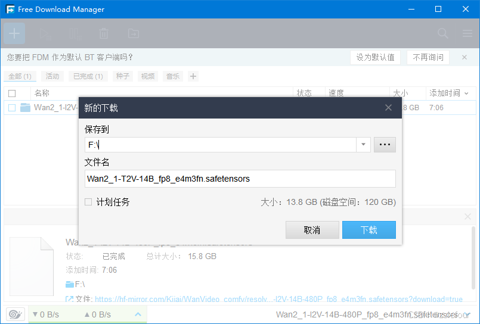This screenshot has width=480, height=324.
Task: Toggle the snail mode icon
Action: point(16,314)
